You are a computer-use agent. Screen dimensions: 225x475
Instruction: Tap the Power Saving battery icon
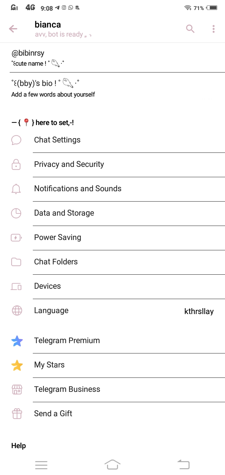16,237
